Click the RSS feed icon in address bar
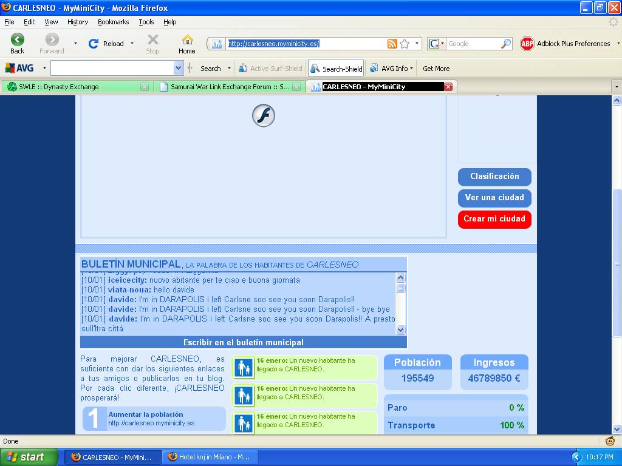This screenshot has width=622, height=466. pos(392,44)
